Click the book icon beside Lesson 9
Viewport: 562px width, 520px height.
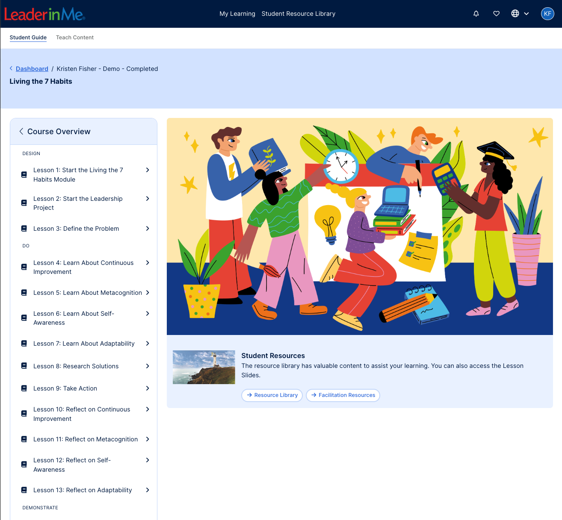[x=24, y=388]
